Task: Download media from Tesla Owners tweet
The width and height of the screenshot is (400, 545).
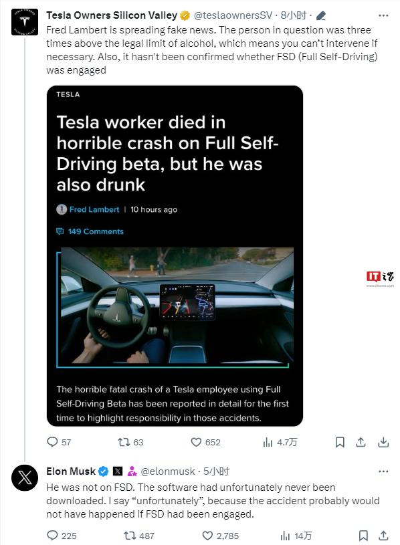Action: tap(383, 442)
